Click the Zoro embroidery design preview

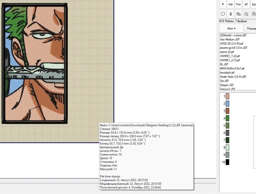click(x=34, y=63)
